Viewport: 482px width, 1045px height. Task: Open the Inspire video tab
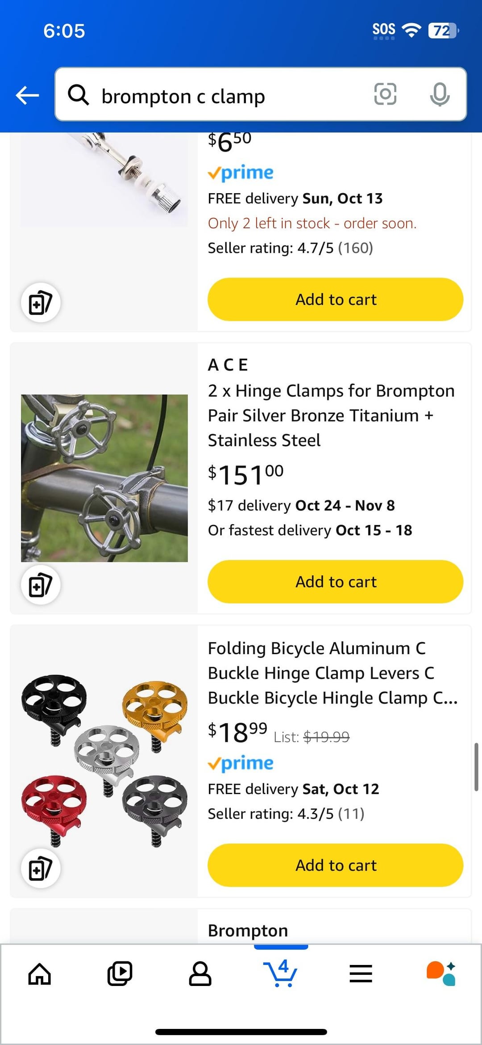(120, 973)
